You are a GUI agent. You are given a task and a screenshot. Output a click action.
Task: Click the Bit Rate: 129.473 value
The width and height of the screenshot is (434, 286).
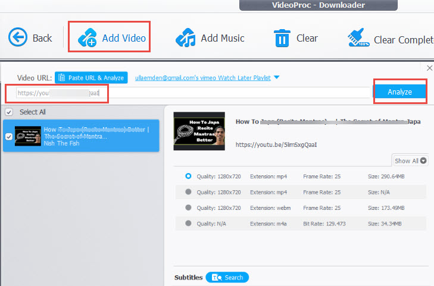[324, 224]
